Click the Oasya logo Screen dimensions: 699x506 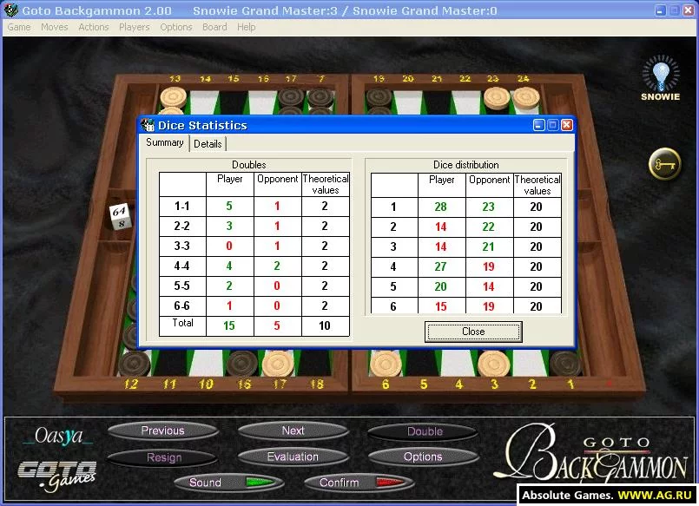pyautogui.click(x=59, y=436)
